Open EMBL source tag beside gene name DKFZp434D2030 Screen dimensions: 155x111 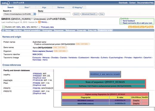[60, 47]
